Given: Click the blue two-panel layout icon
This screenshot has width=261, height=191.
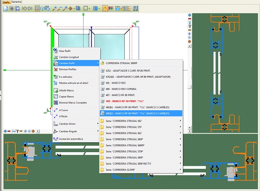Looking at the screenshot, I should tap(95, 8).
